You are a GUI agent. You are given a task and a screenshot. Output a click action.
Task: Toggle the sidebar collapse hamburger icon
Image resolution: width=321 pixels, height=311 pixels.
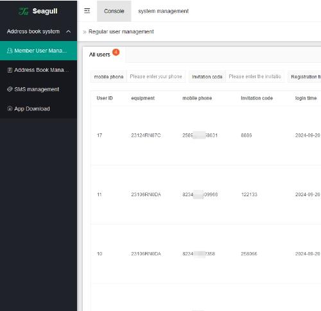87,11
